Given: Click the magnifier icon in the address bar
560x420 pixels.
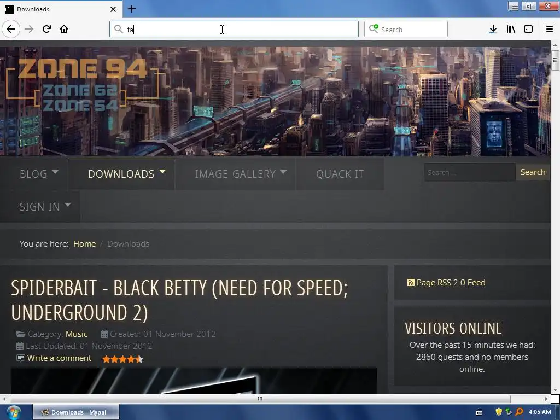Looking at the screenshot, I should pos(118,29).
